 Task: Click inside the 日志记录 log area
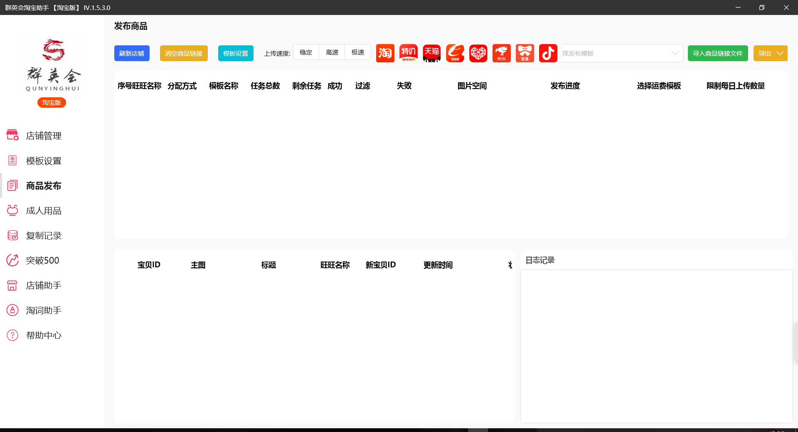pos(656,345)
